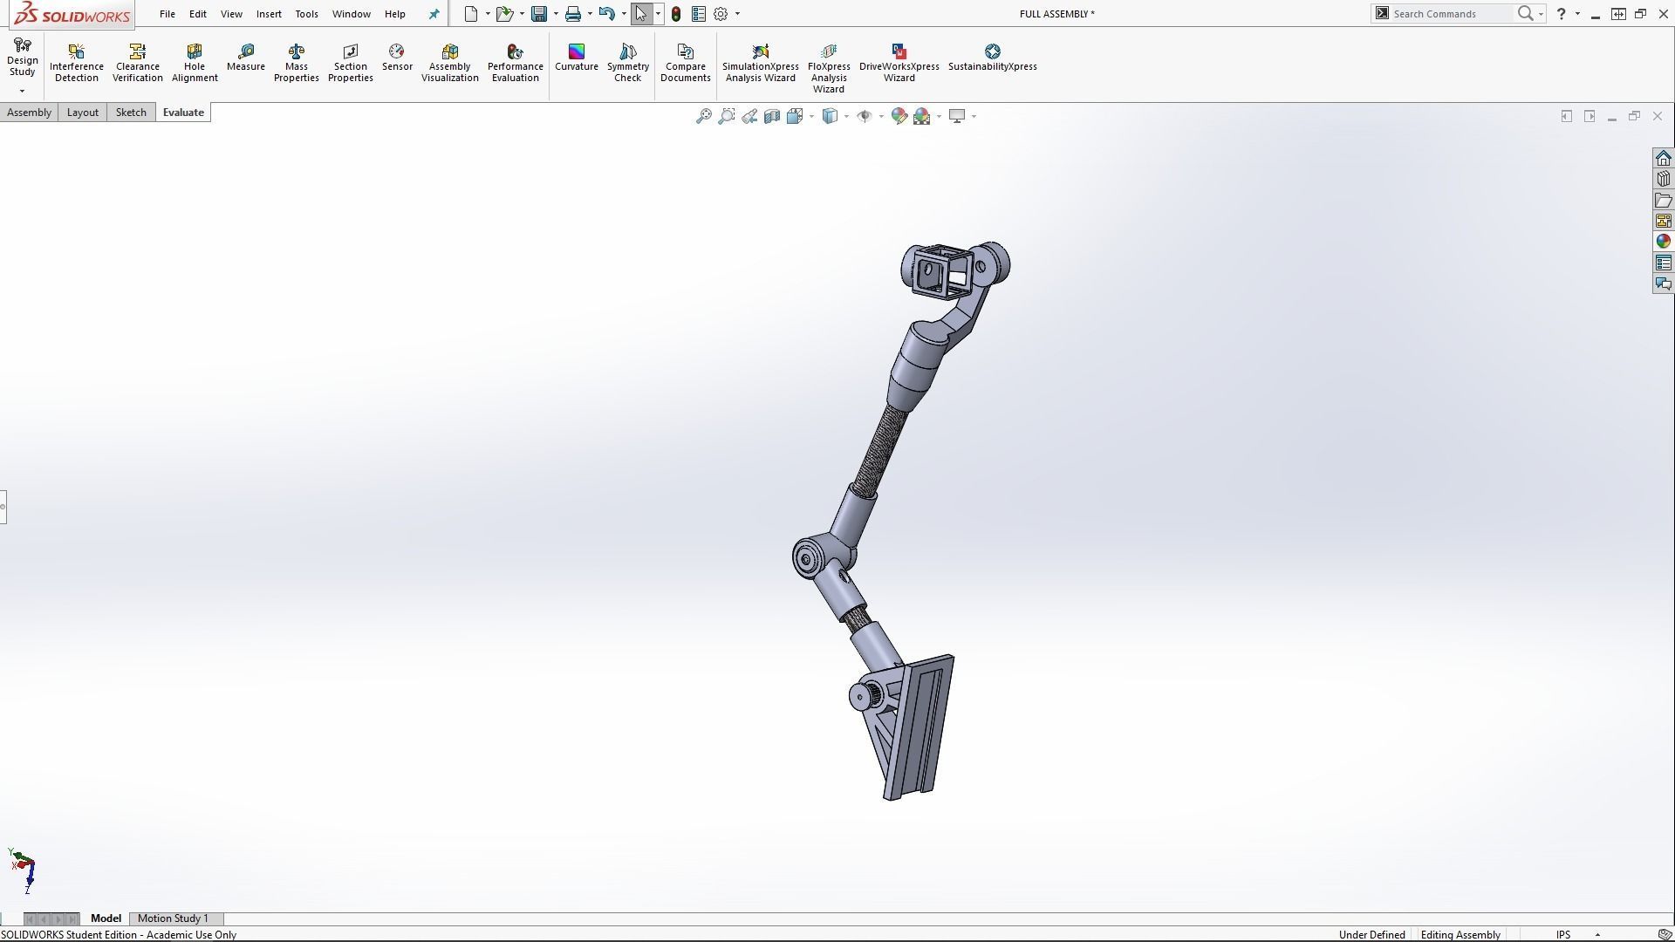The height and width of the screenshot is (942, 1675).
Task: Undo the last action
Action: [607, 14]
